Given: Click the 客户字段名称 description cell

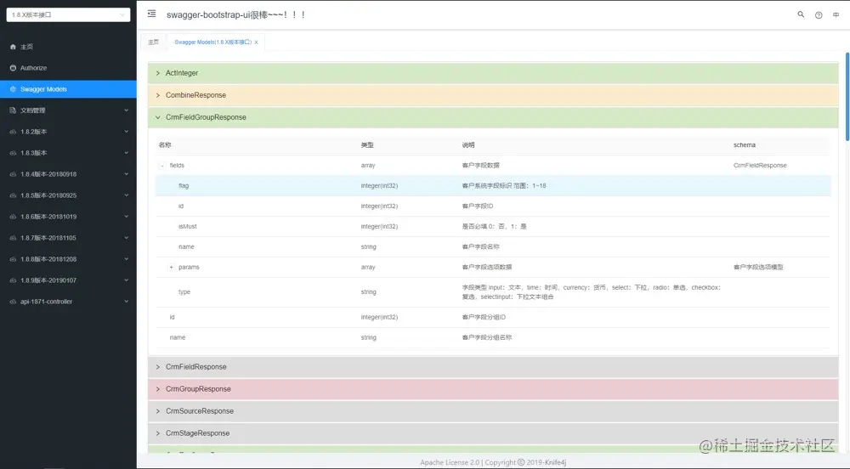Looking at the screenshot, I should 481,247.
